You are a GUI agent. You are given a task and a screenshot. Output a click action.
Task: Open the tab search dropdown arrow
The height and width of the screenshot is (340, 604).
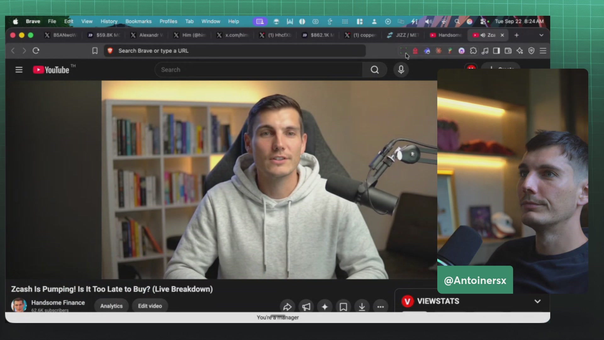click(x=541, y=35)
